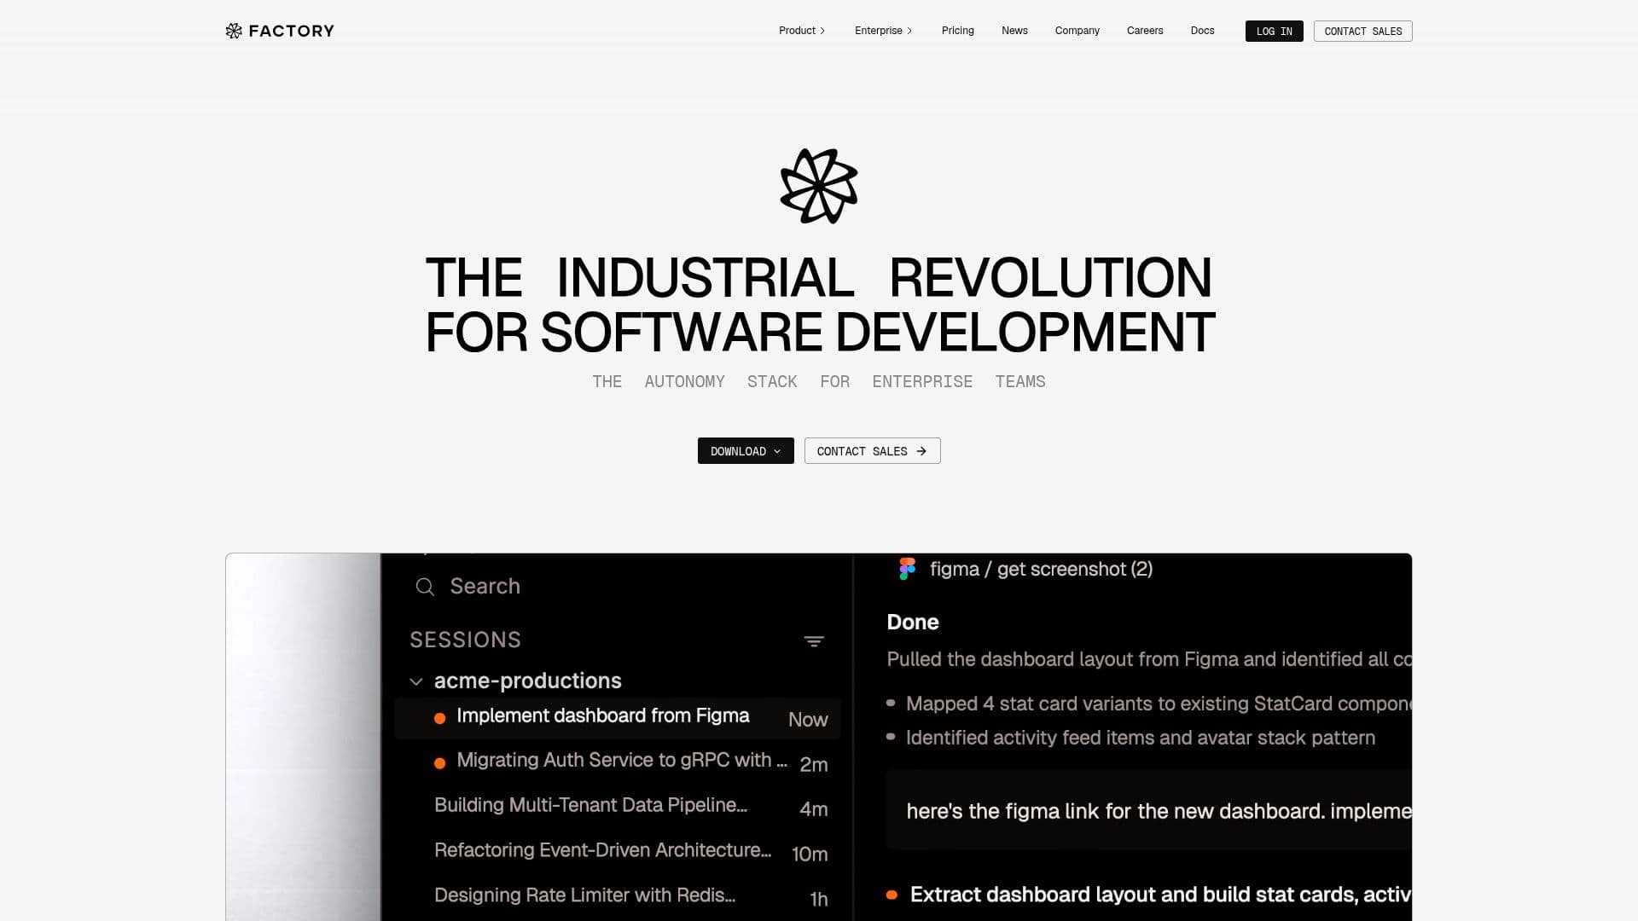Open Refactoring Event-Driven Architecture session
Screen dimensions: 1638x921
[x=617, y=852]
